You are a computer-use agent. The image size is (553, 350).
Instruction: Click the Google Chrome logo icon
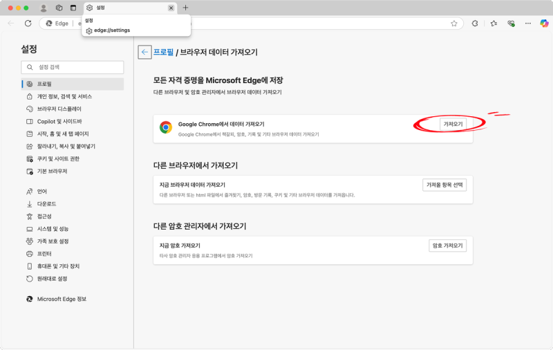point(166,127)
